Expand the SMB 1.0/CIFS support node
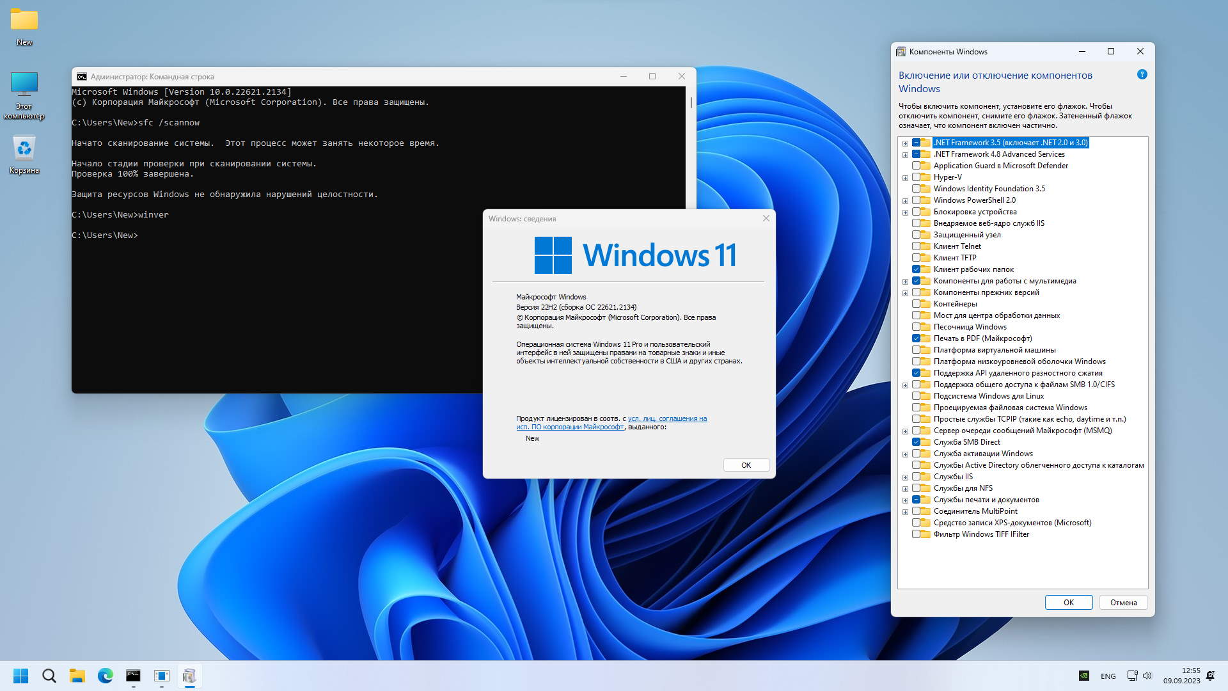 coord(905,385)
